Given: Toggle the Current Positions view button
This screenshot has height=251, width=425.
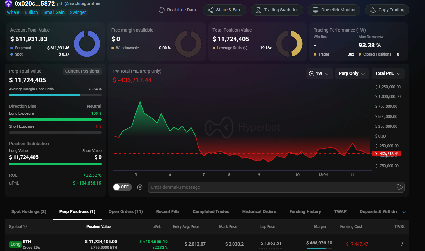Looking at the screenshot, I should tap(82, 71).
